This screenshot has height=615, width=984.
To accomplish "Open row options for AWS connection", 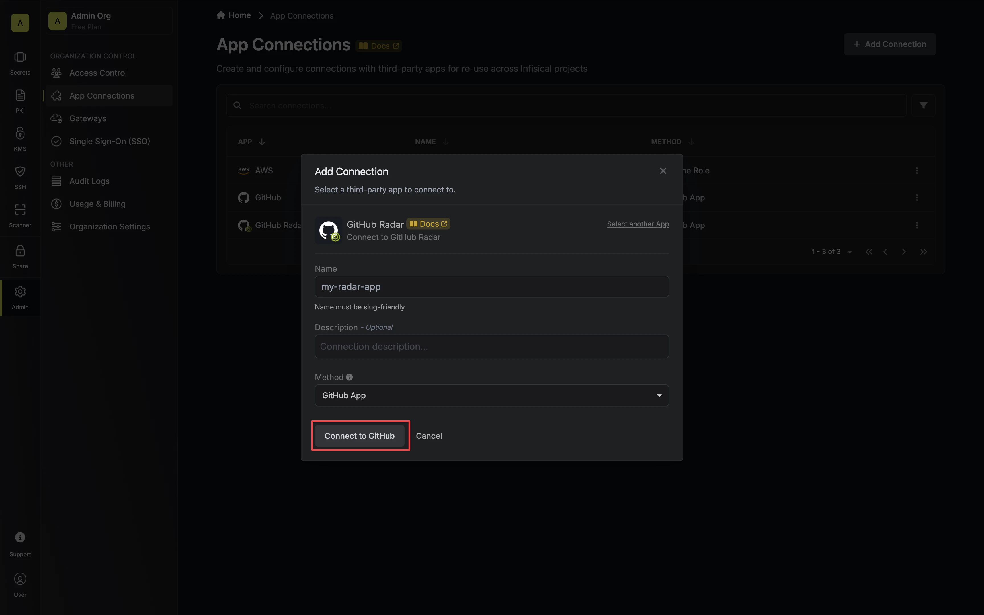I will pyautogui.click(x=917, y=171).
